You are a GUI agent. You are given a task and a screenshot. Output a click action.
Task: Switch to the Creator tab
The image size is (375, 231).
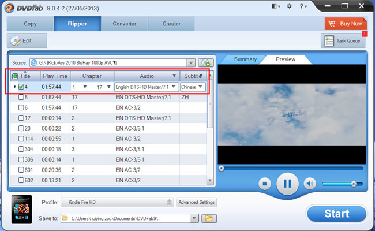[x=171, y=24]
